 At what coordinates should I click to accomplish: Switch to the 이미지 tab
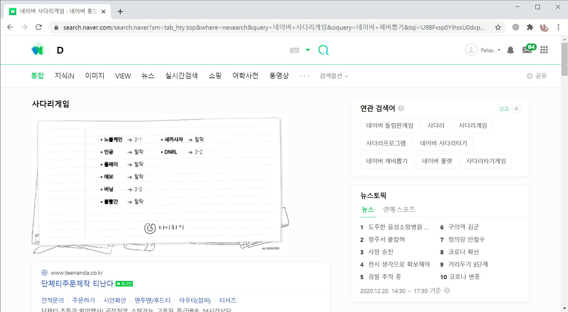(95, 76)
